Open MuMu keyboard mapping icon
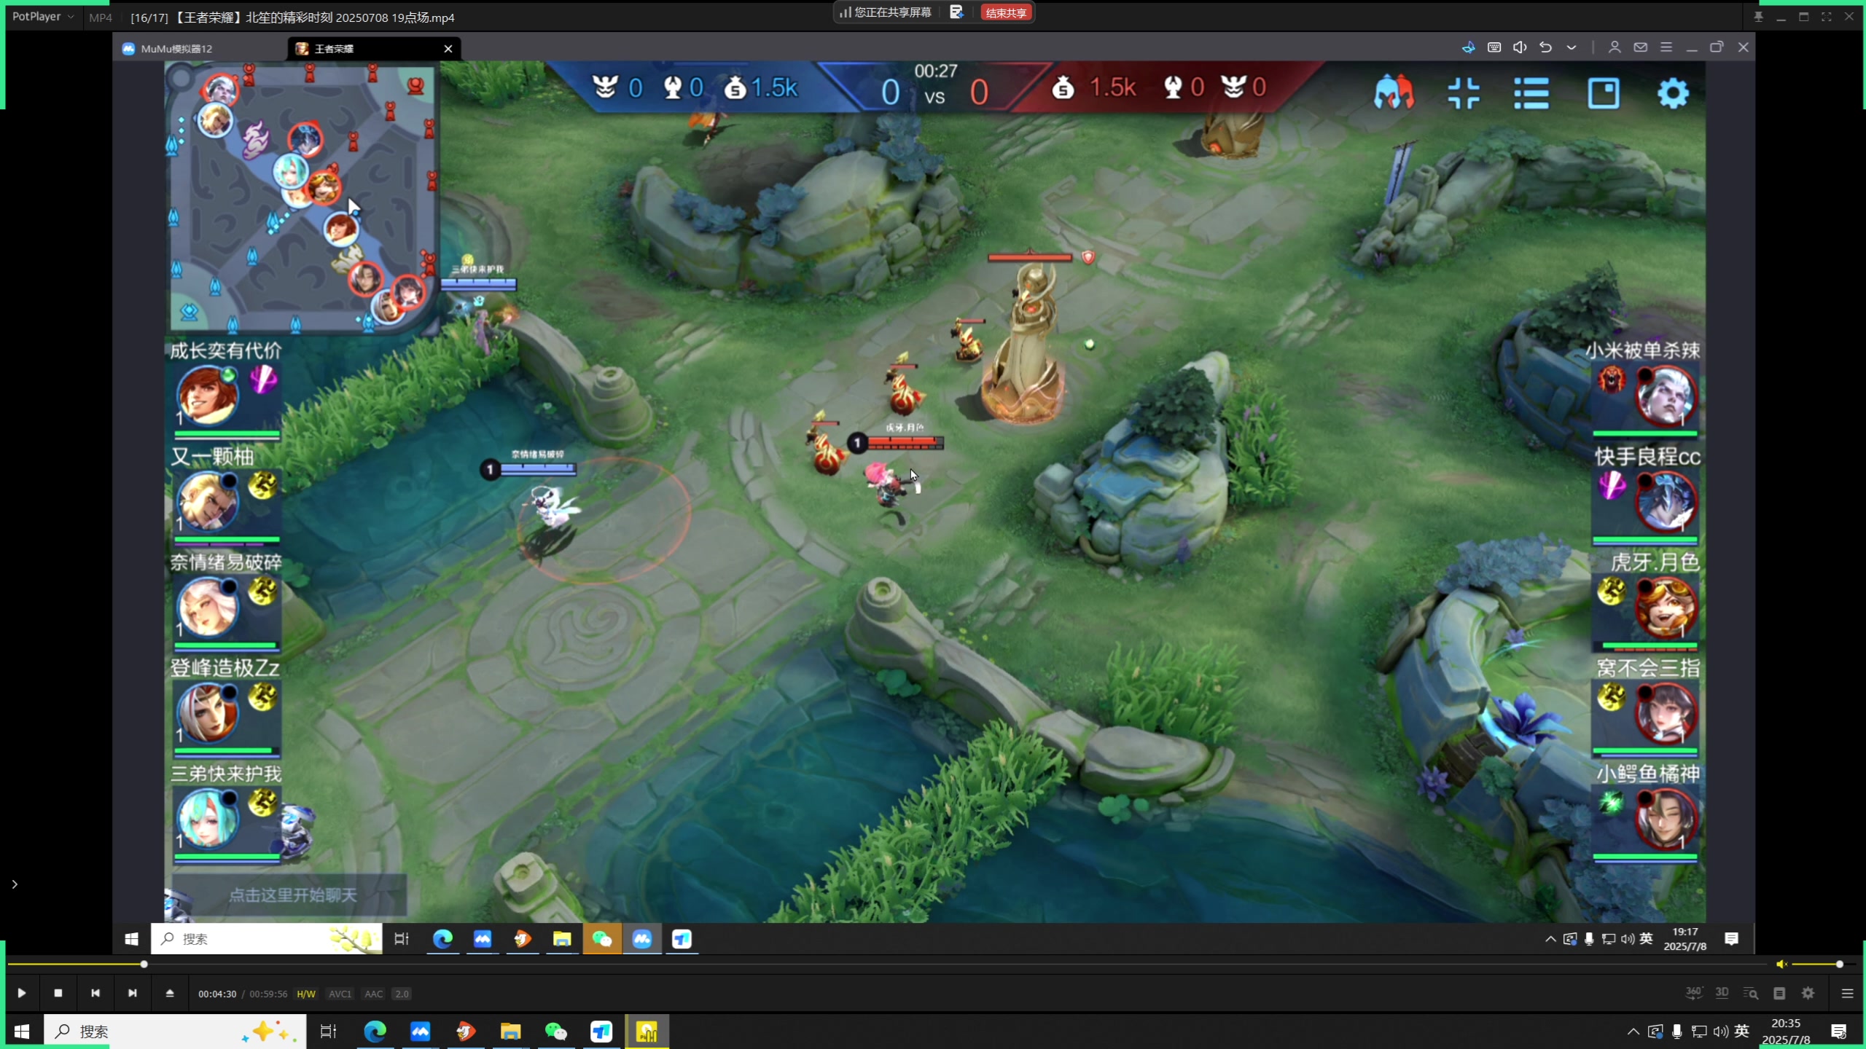This screenshot has height=1049, width=1866. click(1494, 47)
